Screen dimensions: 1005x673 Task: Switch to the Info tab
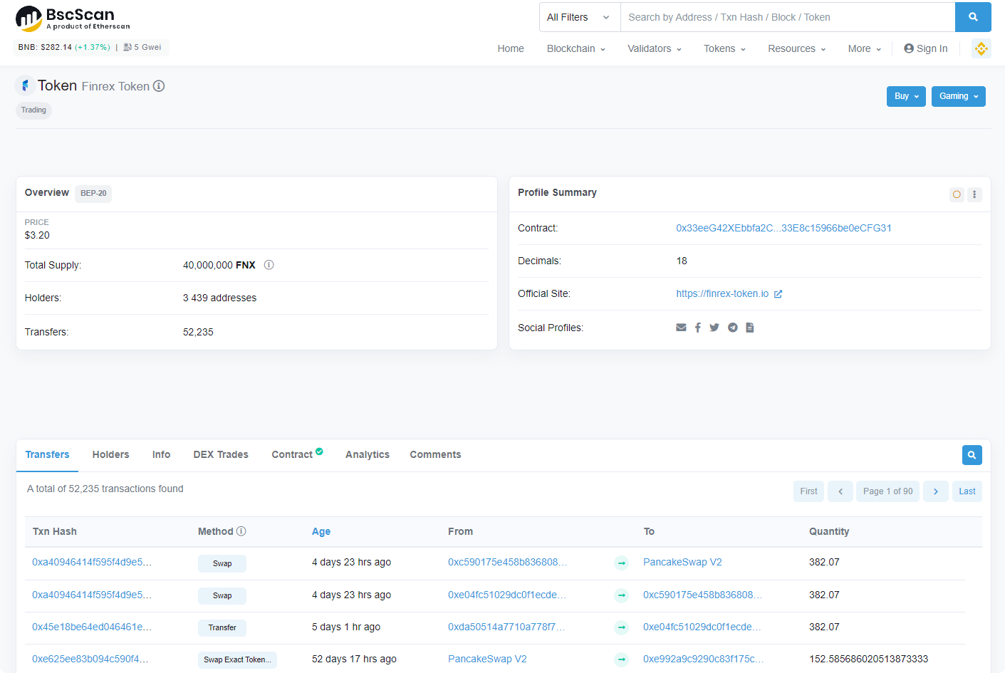[162, 455]
